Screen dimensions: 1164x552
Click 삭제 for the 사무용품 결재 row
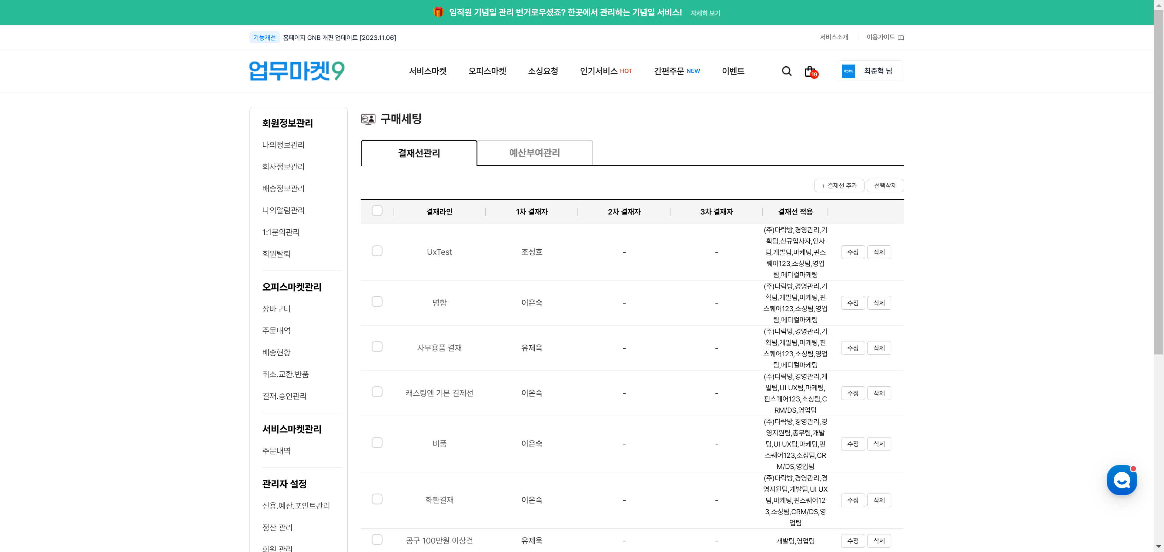pos(879,348)
